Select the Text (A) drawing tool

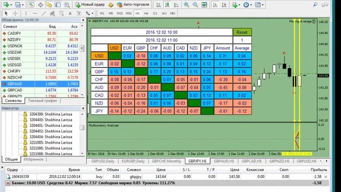pos(70,13)
